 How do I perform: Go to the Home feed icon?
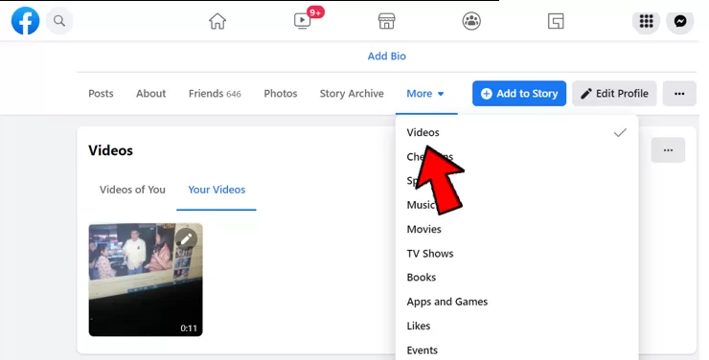[x=217, y=21]
